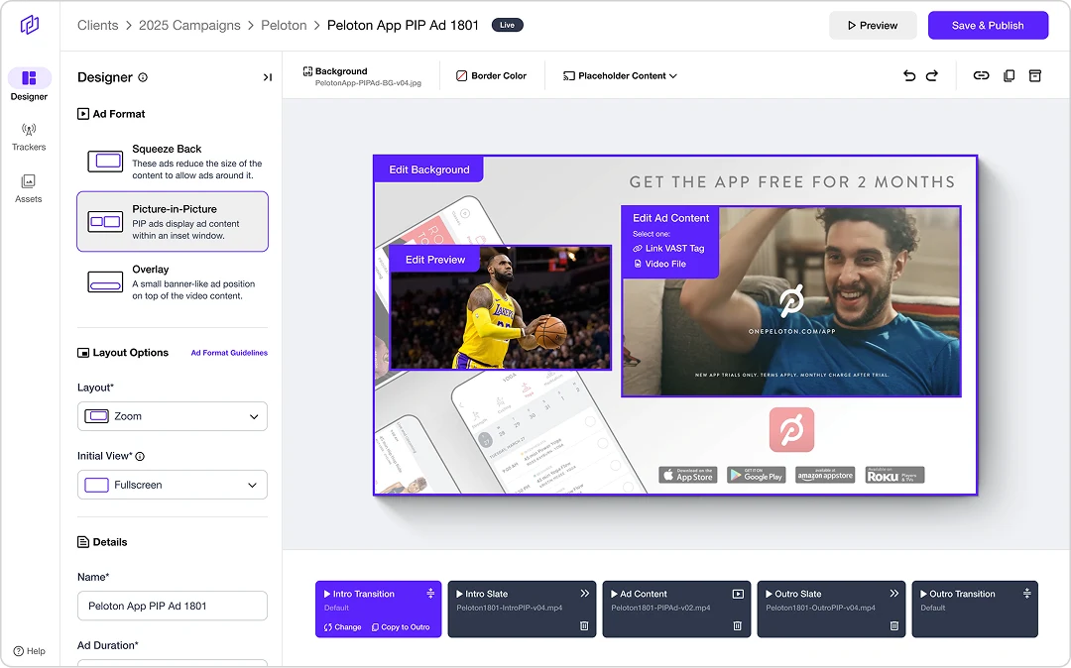
Task: Open Help at the sidebar bottom
Action: (x=30, y=651)
